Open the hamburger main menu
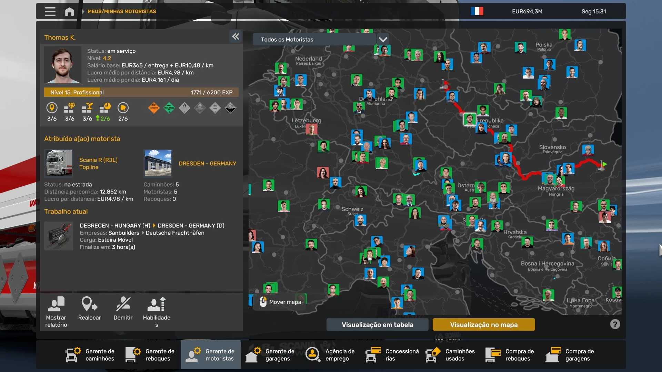Viewport: 662px width, 372px height. click(50, 11)
